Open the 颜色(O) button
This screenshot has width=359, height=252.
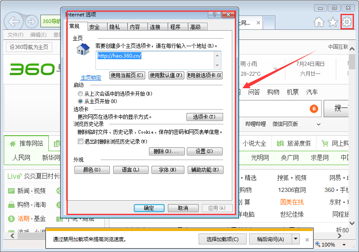coord(92,170)
